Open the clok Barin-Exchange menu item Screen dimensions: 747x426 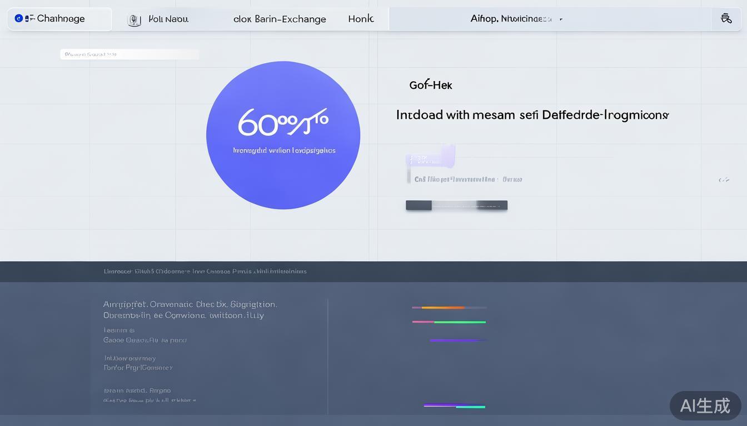[x=280, y=19]
